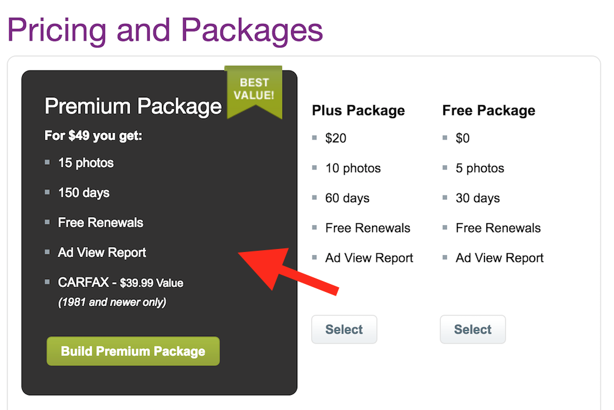This screenshot has height=410, width=614.
Task: Click the $0 price in Free Package
Action: (462, 138)
